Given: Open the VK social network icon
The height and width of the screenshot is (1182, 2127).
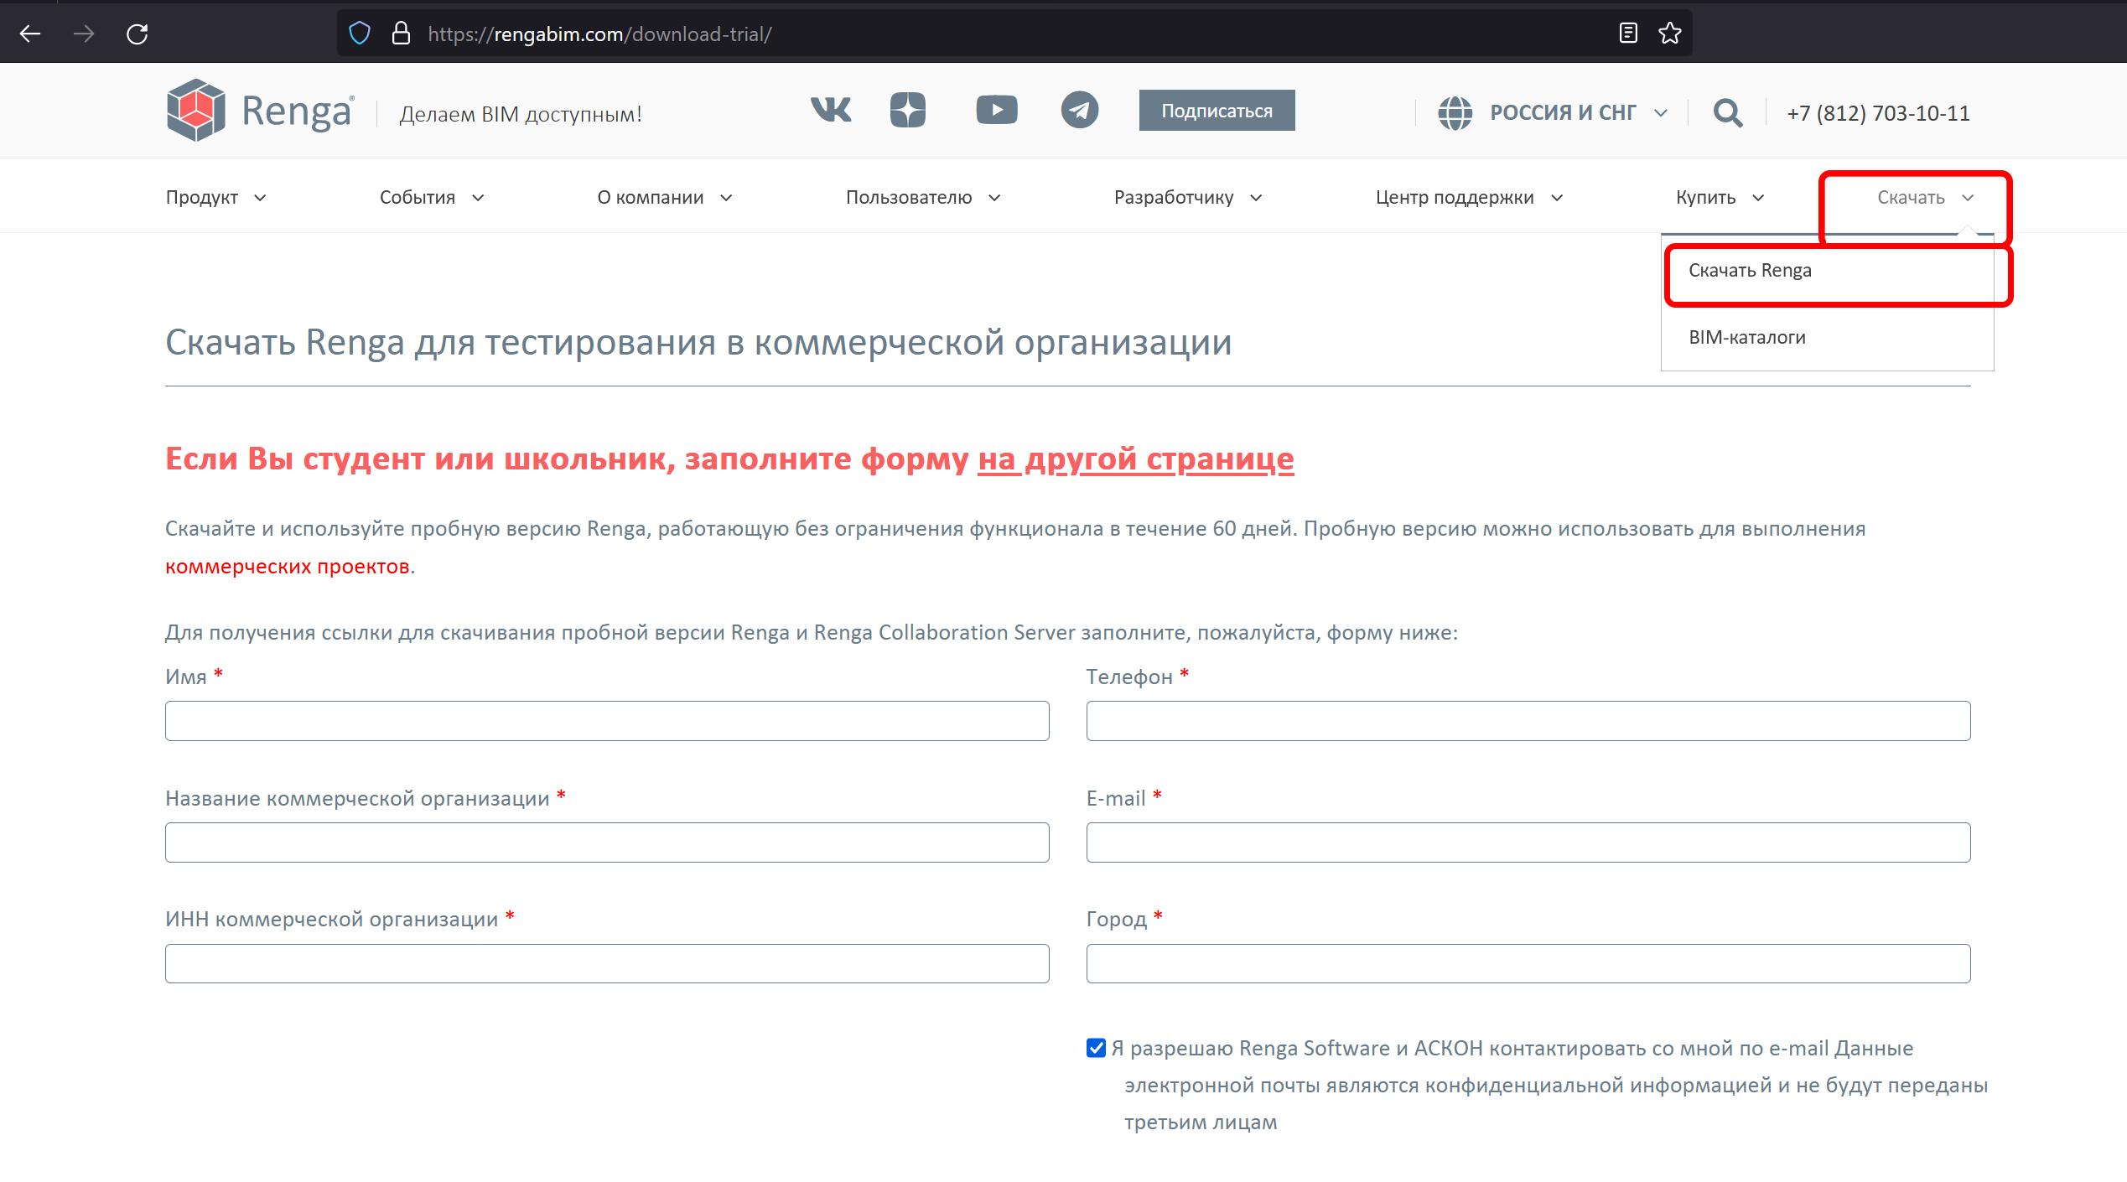Looking at the screenshot, I should [x=831, y=110].
